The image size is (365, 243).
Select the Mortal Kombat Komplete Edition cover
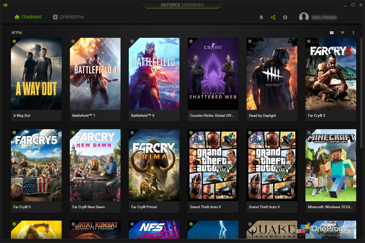point(95,230)
